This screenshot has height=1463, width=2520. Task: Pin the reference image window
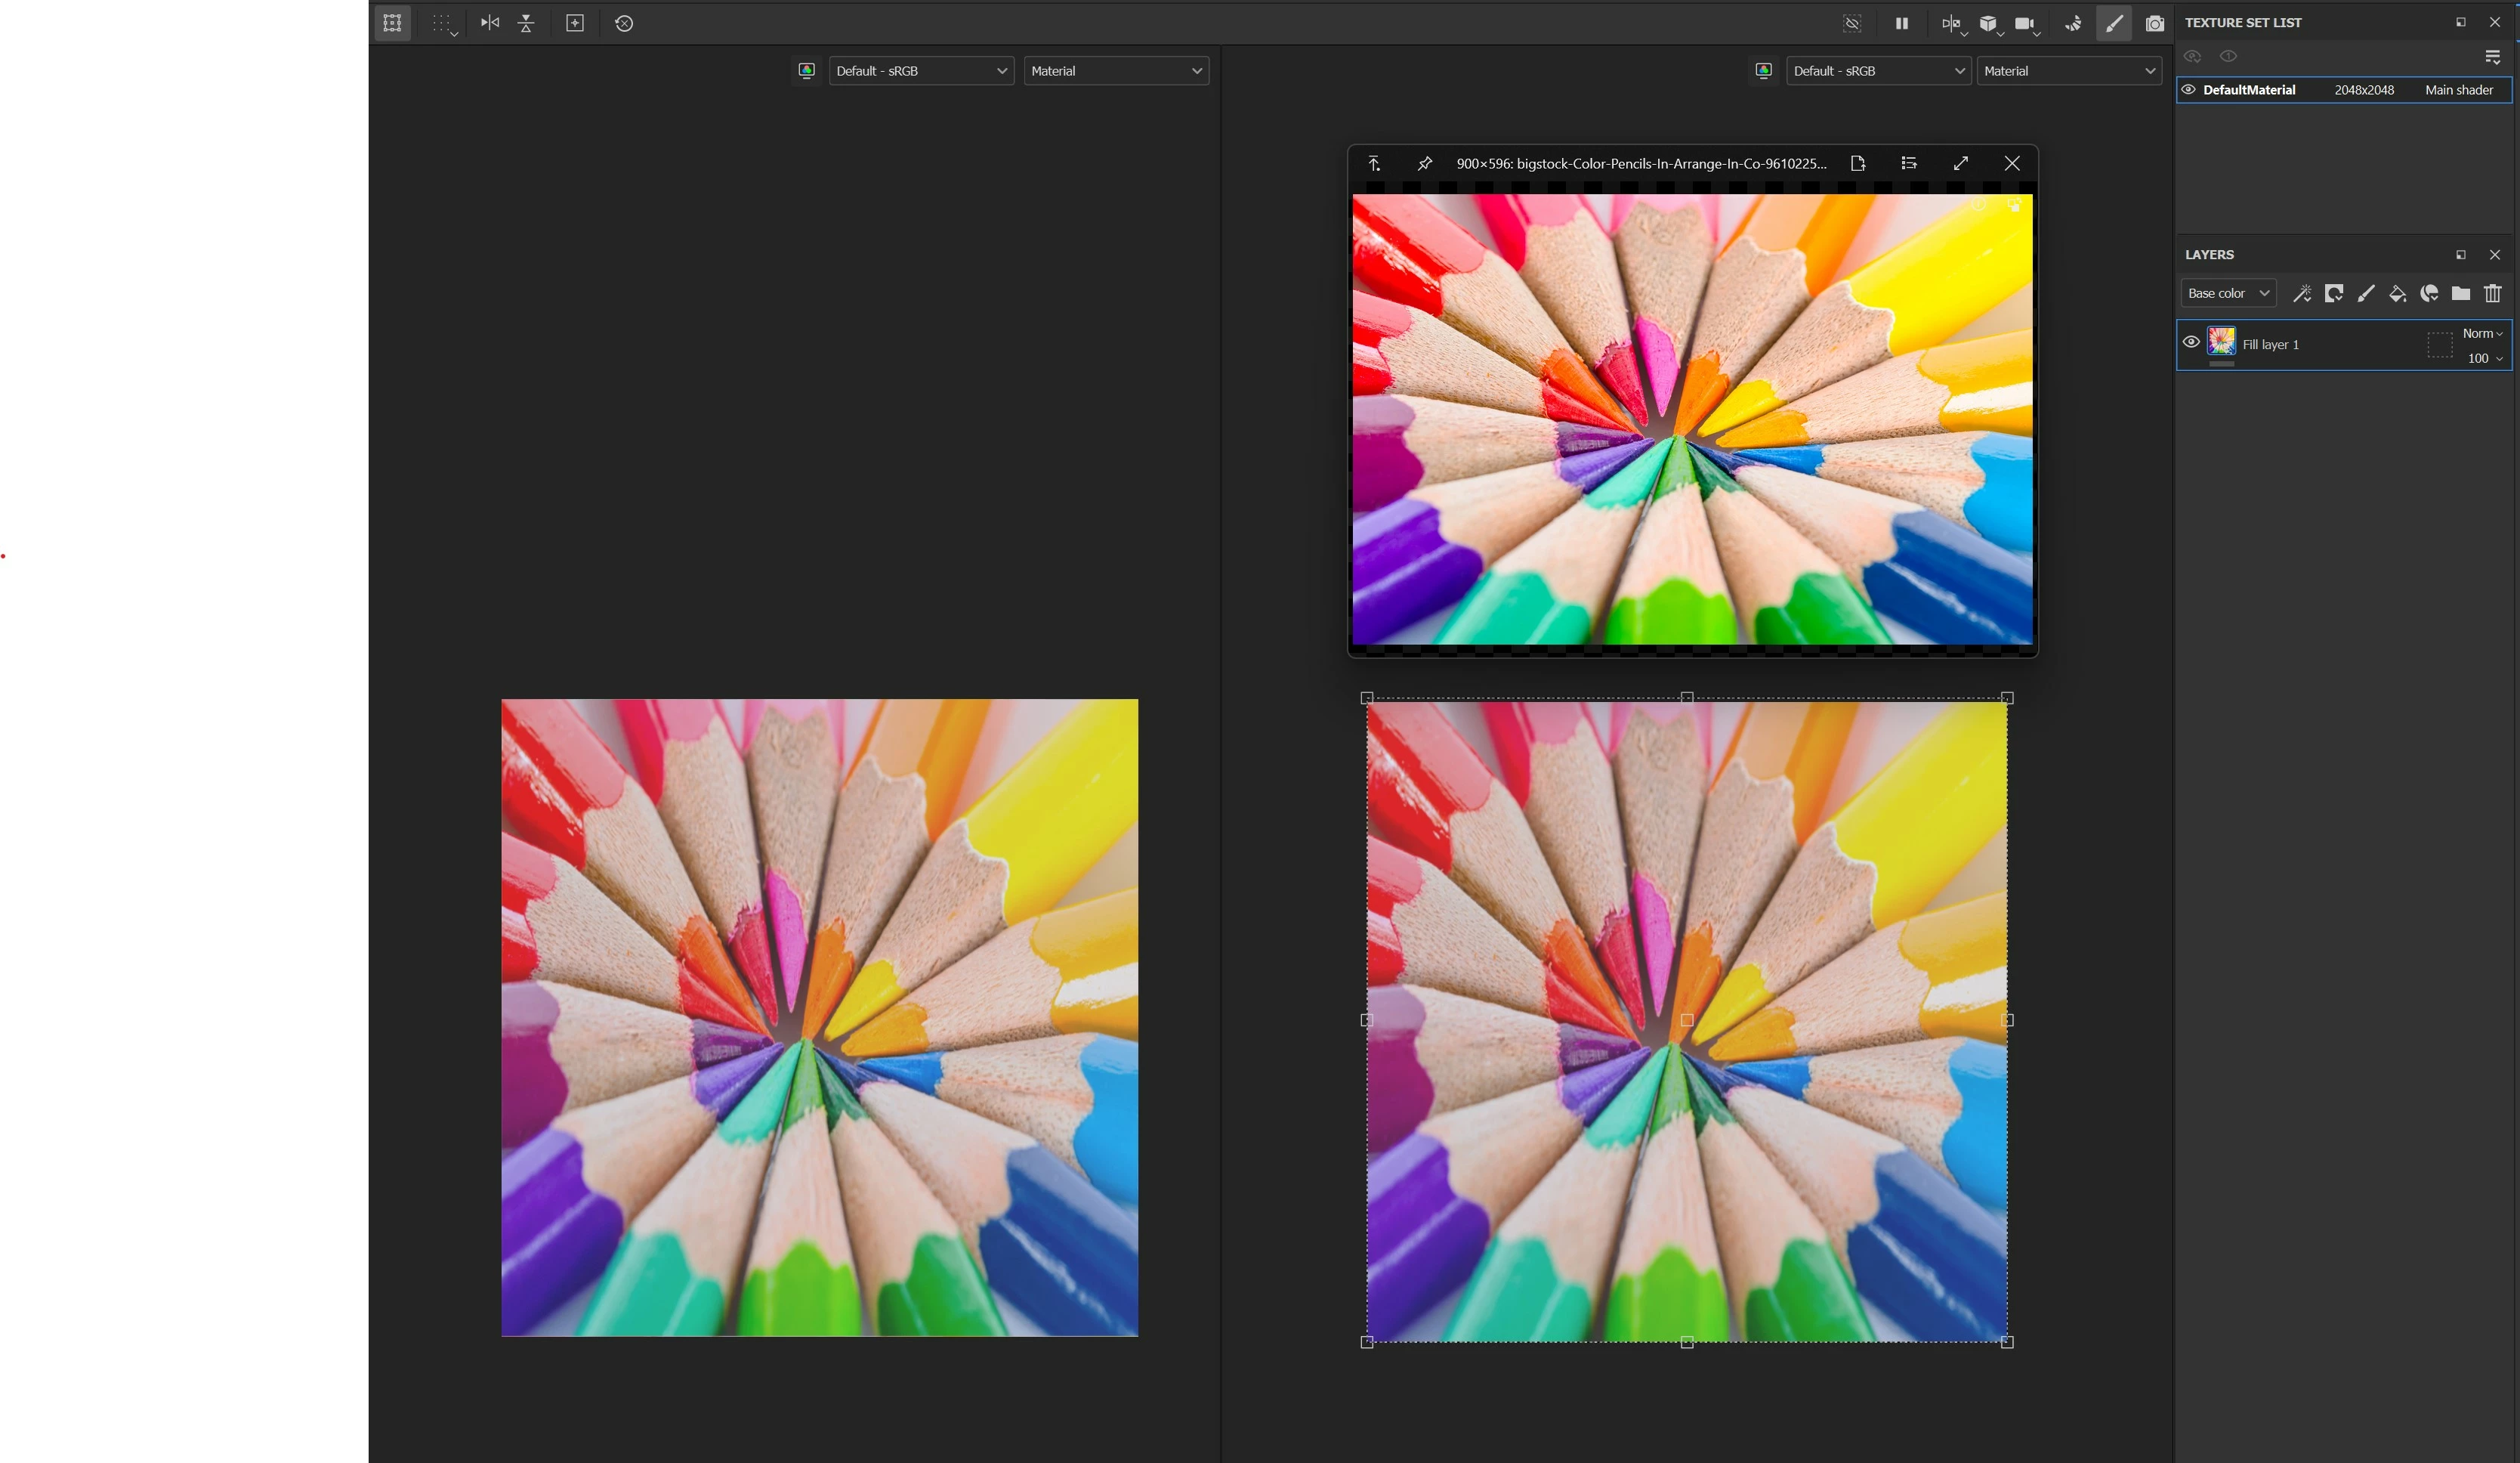(x=1424, y=163)
